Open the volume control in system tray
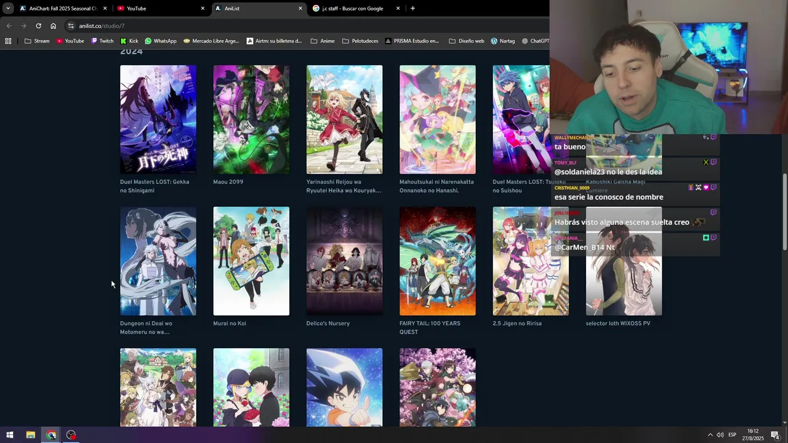The image size is (788, 443). coord(720,435)
